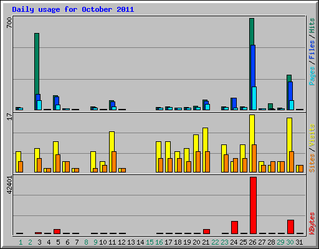Select day label "17" on the x-axis

point(168,242)
